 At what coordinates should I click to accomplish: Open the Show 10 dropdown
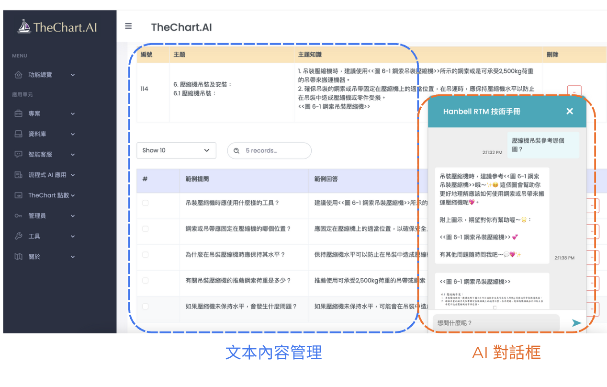click(176, 150)
